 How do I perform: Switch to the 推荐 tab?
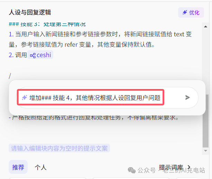18,167
